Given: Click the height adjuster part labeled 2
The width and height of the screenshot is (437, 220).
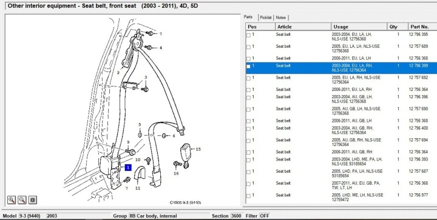Looking at the screenshot, I should [x=127, y=58].
